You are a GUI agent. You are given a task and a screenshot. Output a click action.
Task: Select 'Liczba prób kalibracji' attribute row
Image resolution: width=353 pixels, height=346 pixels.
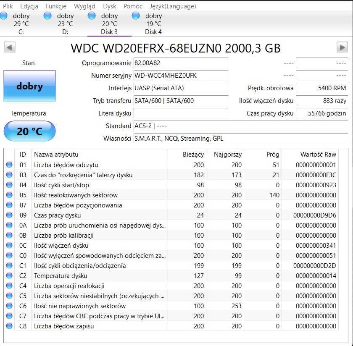[171, 235]
